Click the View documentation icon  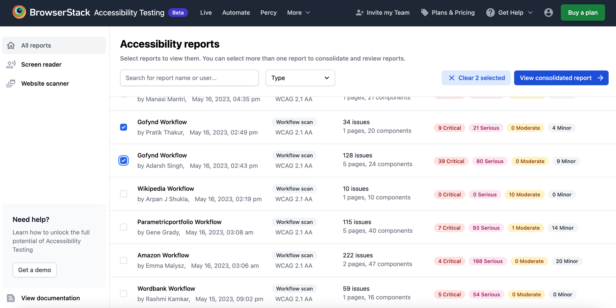pos(11,298)
